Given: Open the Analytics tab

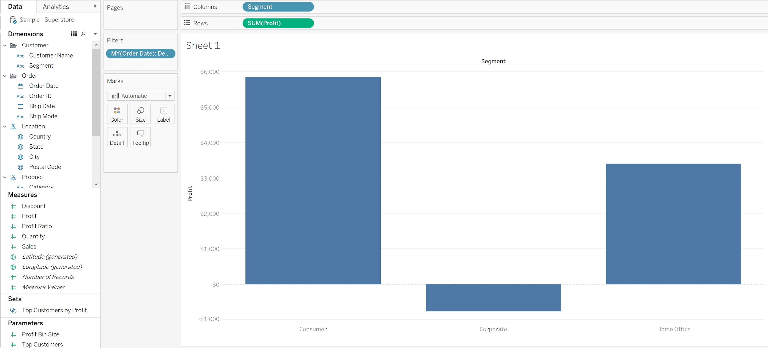Looking at the screenshot, I should tap(55, 6).
